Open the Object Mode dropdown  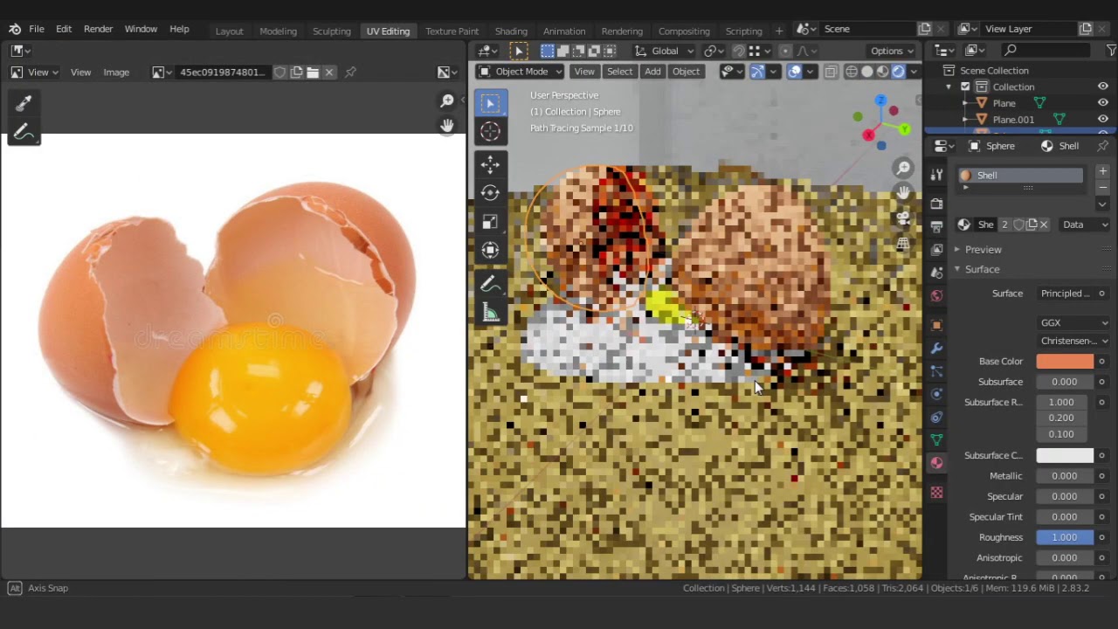(x=521, y=72)
